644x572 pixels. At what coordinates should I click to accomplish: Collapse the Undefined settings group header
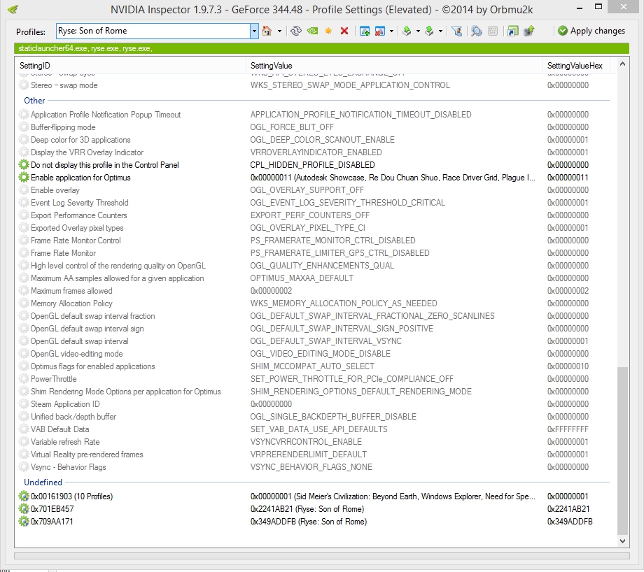[43, 482]
